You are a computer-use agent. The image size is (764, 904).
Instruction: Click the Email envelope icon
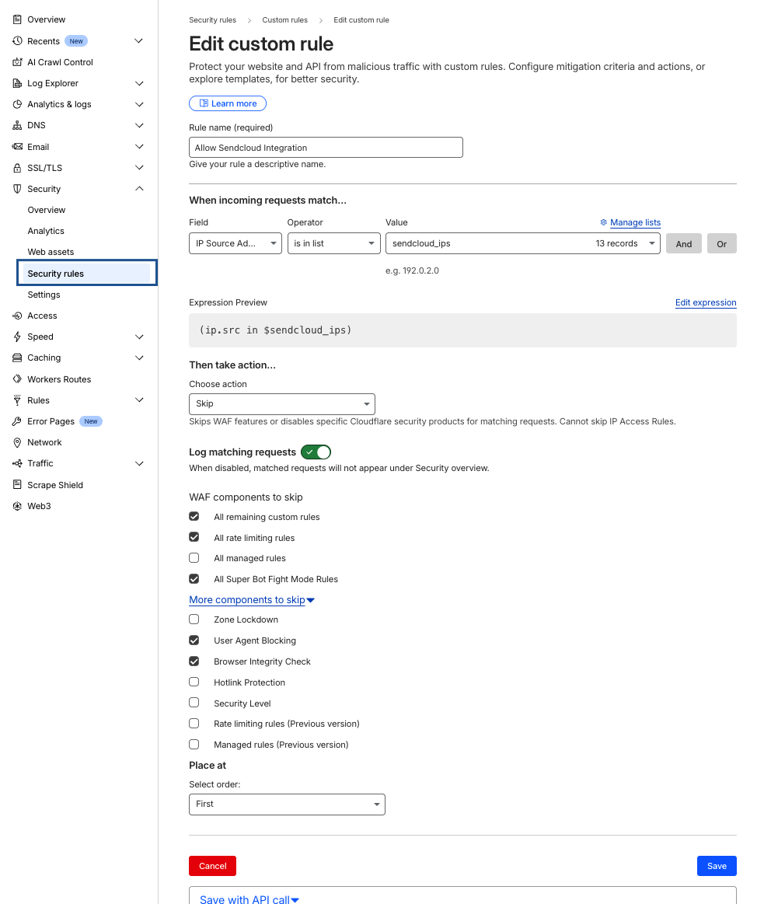(x=17, y=146)
